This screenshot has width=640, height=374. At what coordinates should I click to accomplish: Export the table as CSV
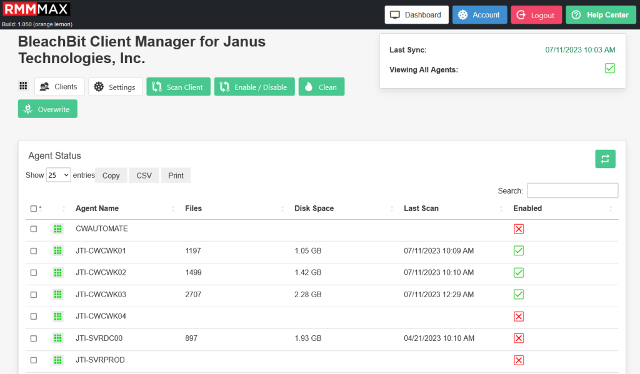[144, 175]
